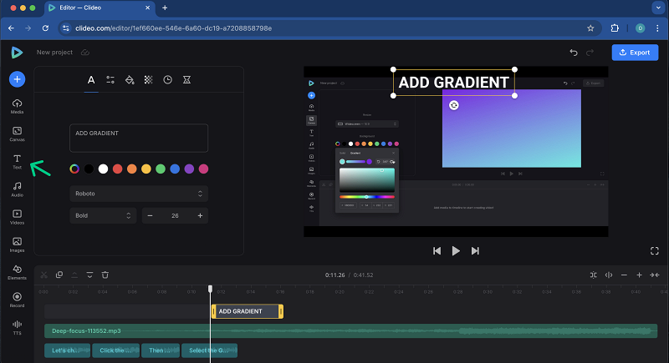
Task: Skip to previous in preview player
Action: (437, 251)
